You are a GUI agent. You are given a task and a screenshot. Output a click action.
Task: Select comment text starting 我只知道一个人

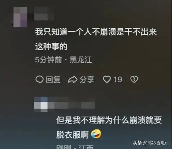pyautogui.click(x=96, y=39)
